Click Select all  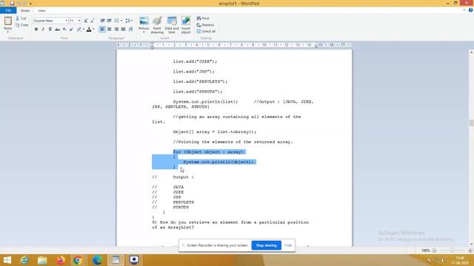point(206,31)
